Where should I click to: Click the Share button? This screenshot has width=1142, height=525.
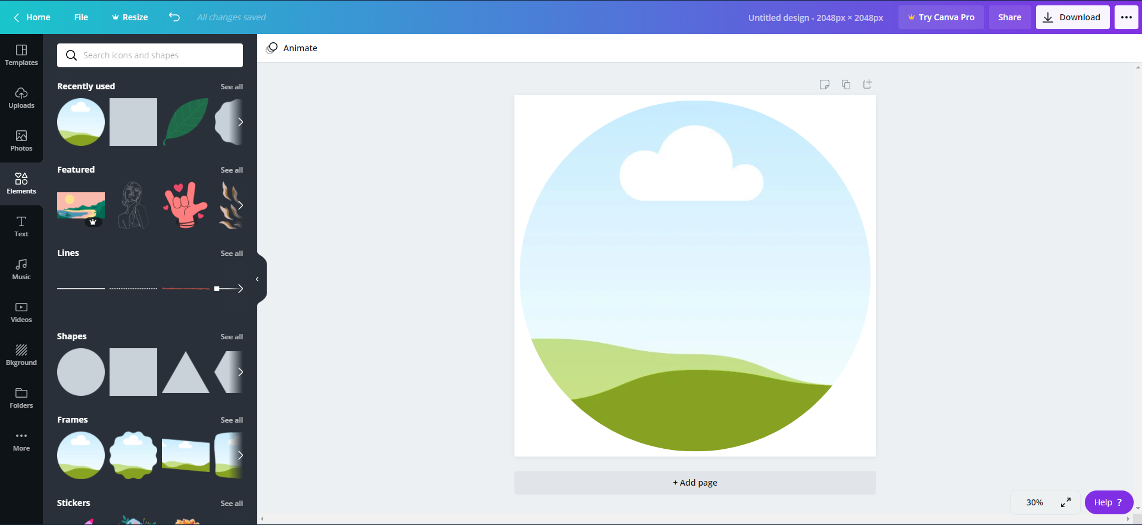pos(1010,17)
